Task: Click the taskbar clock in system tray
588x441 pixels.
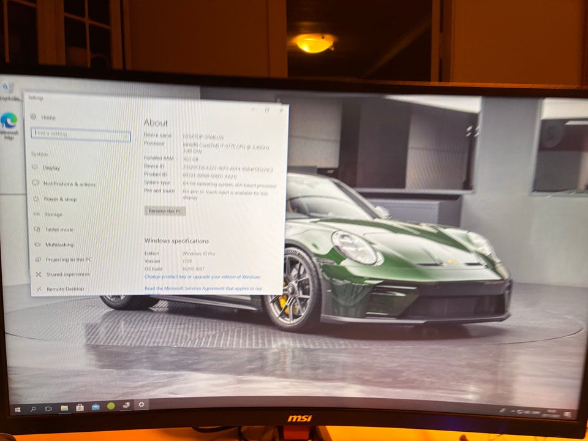Action: (552, 413)
